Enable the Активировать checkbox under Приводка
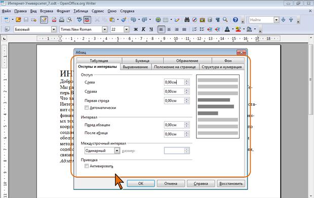Viewport: 314px width, 198px height. click(87, 166)
